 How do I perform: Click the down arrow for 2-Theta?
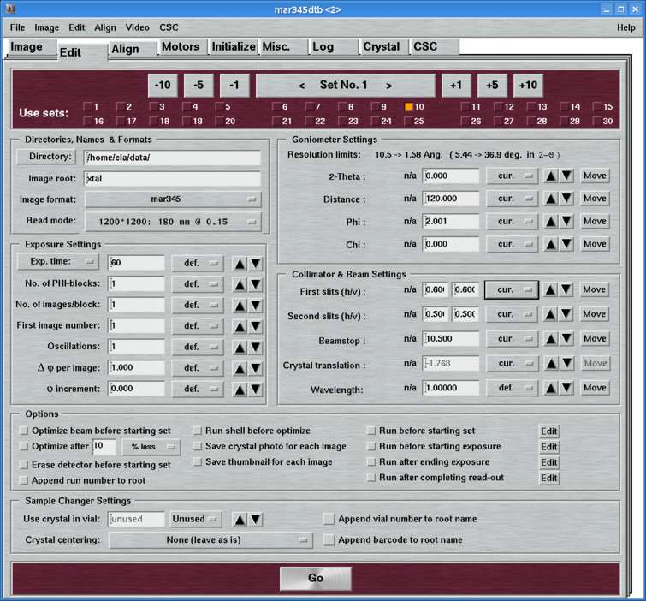[x=566, y=176]
